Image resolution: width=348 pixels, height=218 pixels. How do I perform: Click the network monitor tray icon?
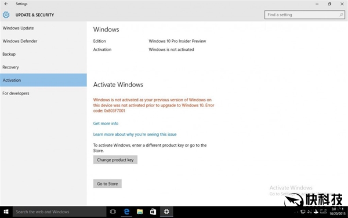[303, 212]
